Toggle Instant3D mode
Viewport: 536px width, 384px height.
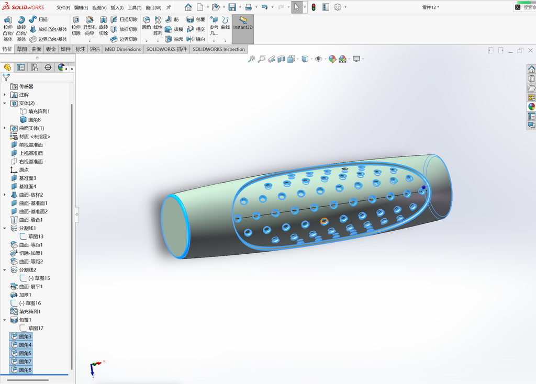coord(243,29)
